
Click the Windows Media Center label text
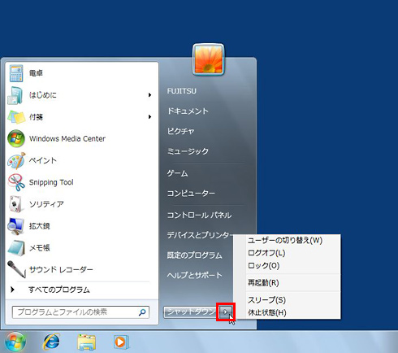[x=67, y=139]
